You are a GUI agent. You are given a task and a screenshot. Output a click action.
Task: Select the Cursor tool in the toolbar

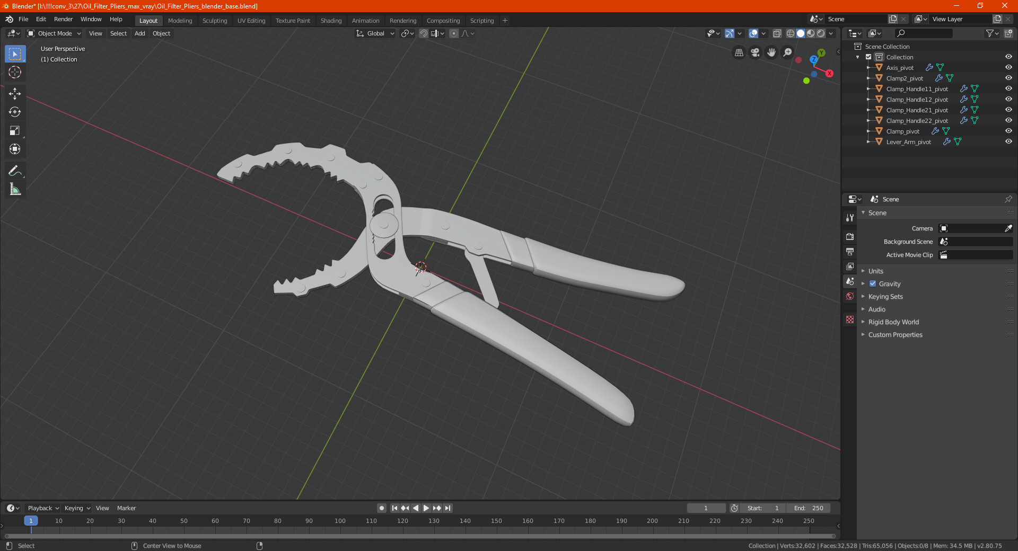pos(15,73)
